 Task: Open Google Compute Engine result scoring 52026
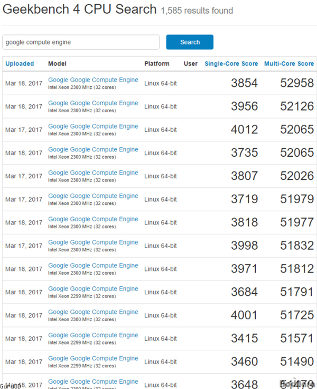coord(93,173)
